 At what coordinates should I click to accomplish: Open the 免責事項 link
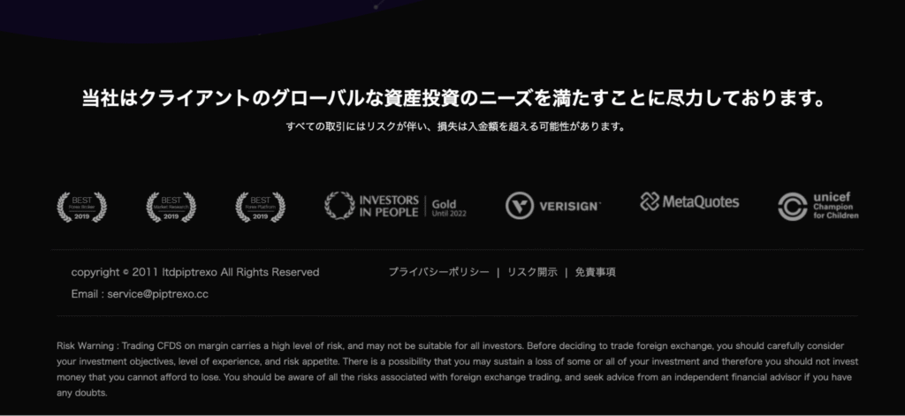[x=595, y=272]
